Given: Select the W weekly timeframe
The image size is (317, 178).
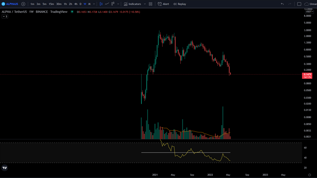Looking at the screenshot, I should point(85,4).
